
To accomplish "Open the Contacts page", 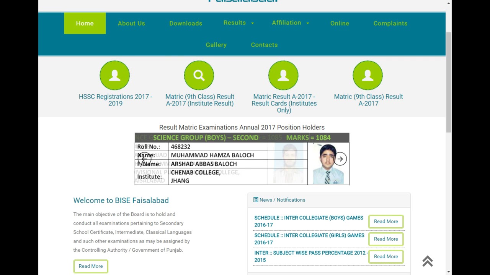I will point(264,45).
